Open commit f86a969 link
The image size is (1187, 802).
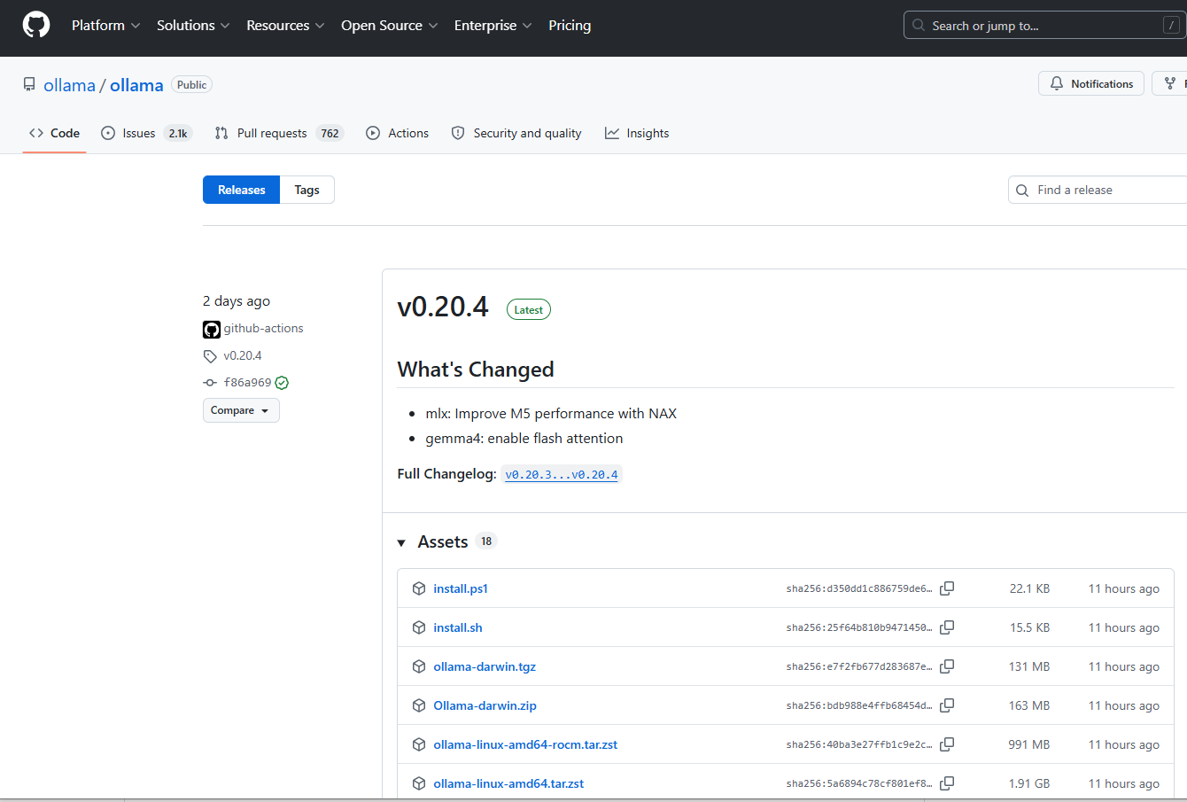point(247,383)
